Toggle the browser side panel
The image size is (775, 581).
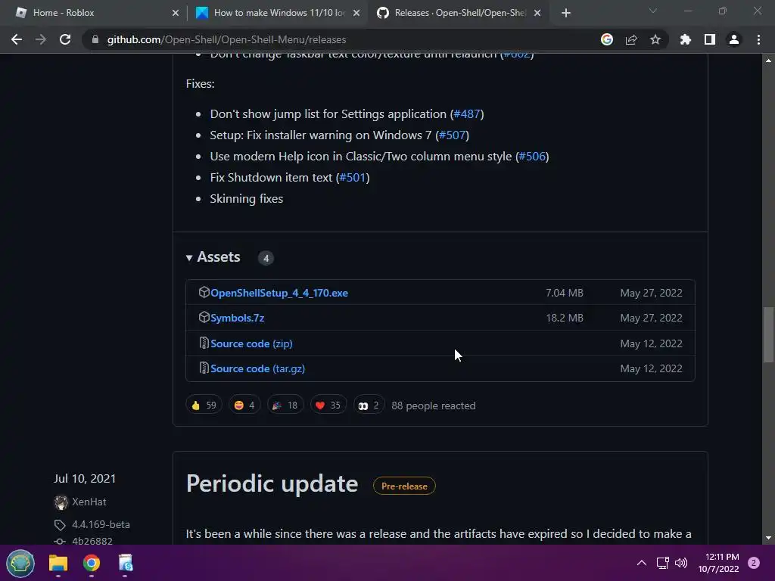(710, 39)
